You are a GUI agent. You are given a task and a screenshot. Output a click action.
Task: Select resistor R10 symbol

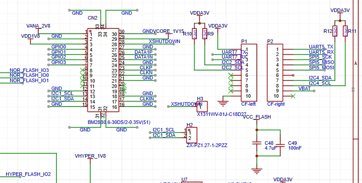click(195, 34)
